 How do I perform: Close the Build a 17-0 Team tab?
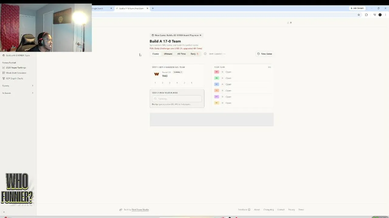pos(148,8)
